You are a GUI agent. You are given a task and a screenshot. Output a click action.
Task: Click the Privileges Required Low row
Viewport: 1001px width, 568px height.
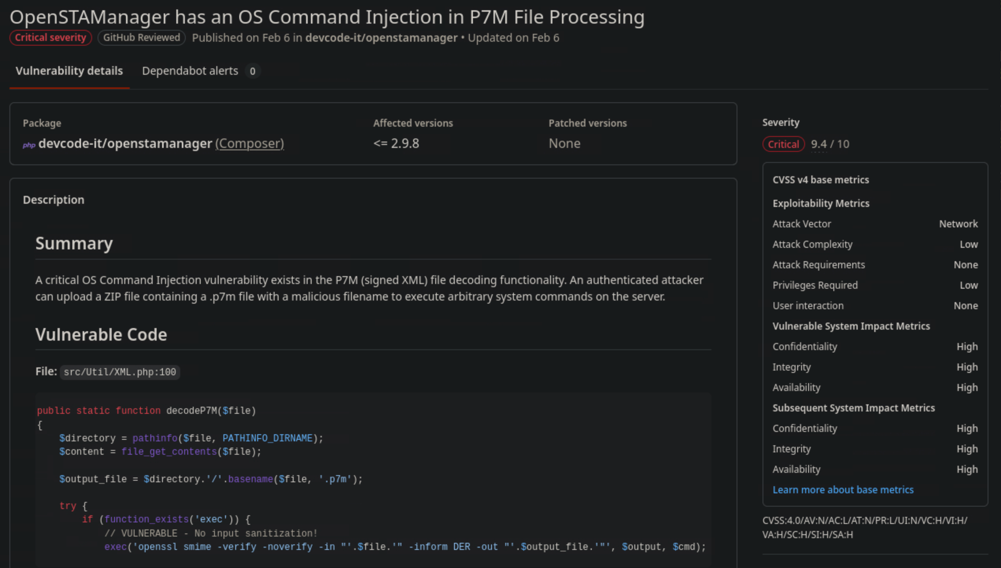pos(875,285)
